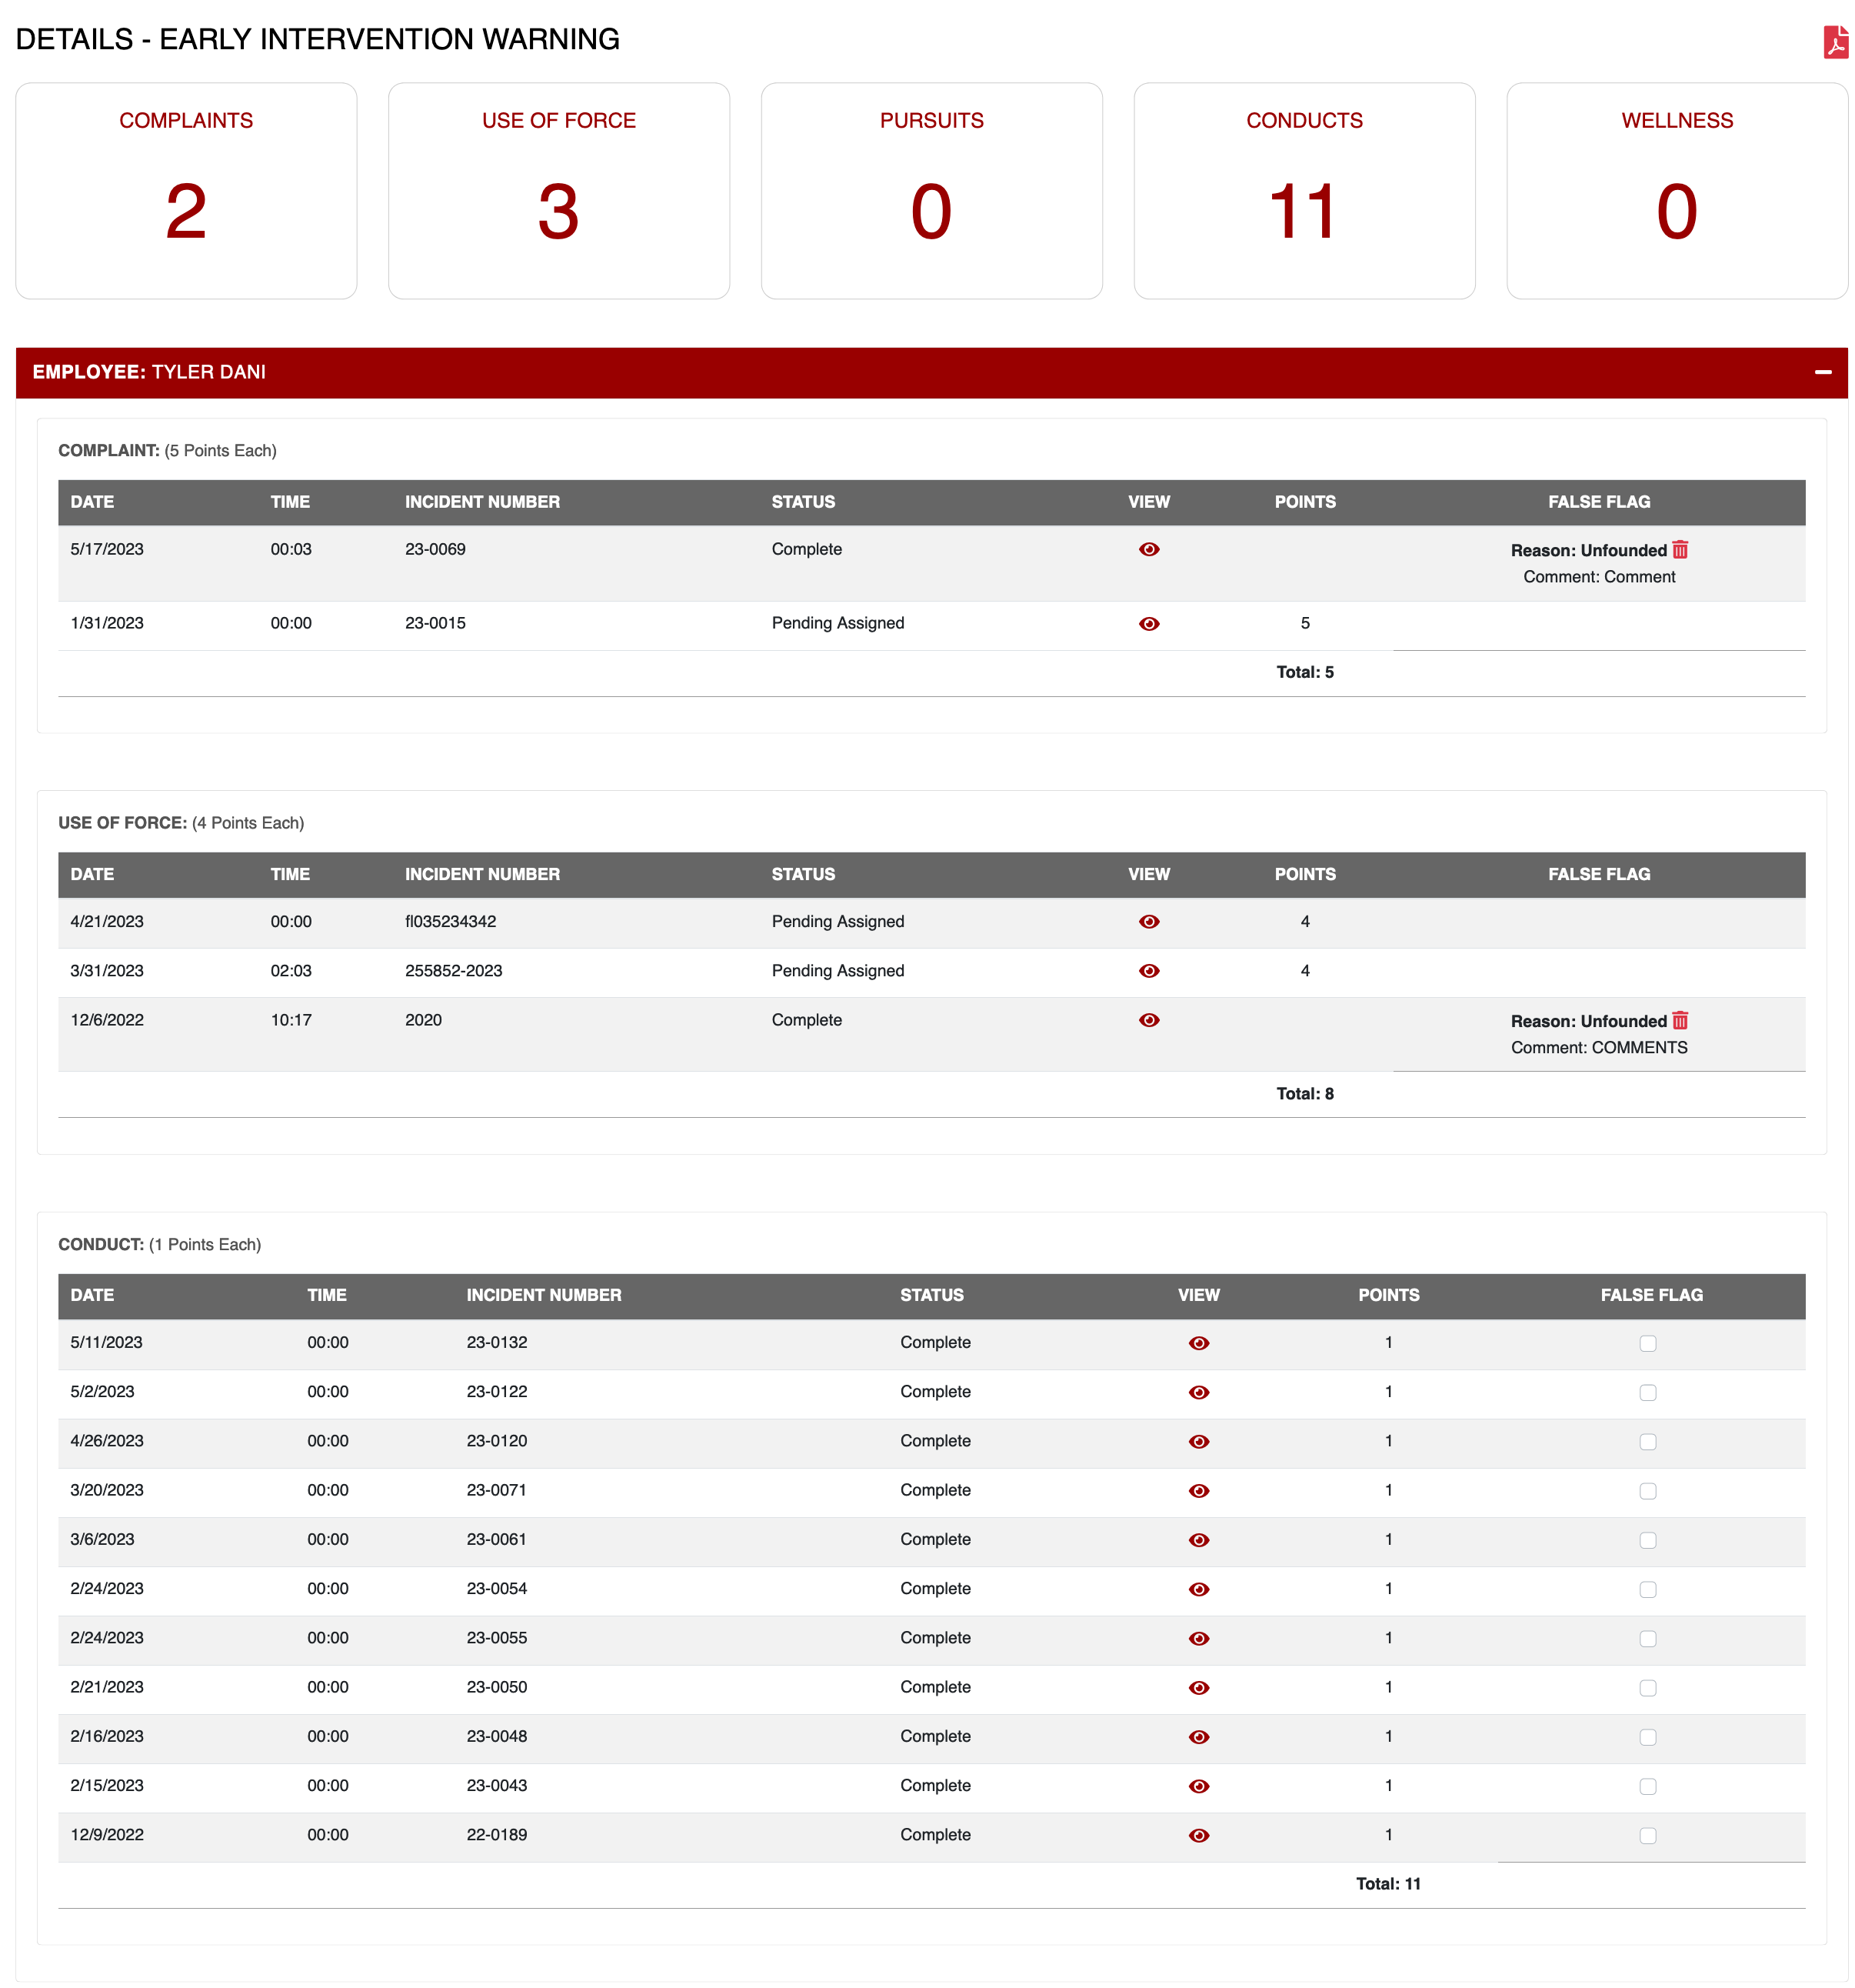The width and height of the screenshot is (1855, 1988).
Task: Open view icon for conduct 22-0189
Action: pyautogui.click(x=1198, y=1834)
